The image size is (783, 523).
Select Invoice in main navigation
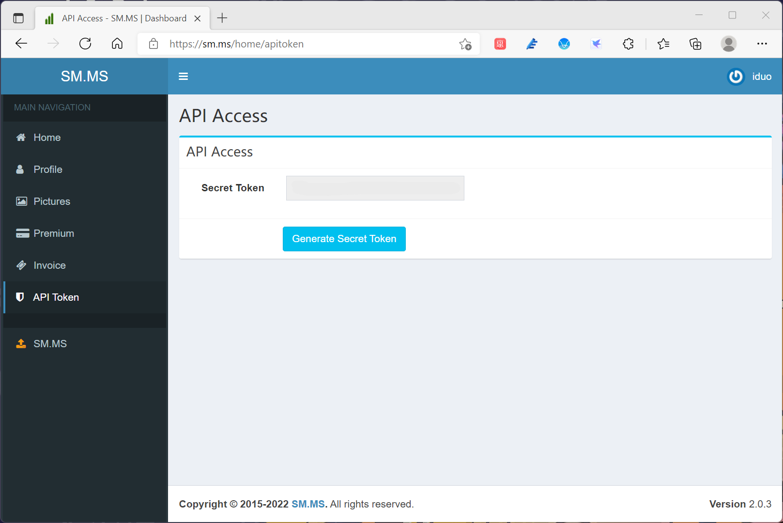85,265
